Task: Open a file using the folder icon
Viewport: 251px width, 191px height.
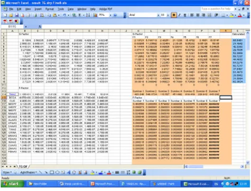Action: 11,15
